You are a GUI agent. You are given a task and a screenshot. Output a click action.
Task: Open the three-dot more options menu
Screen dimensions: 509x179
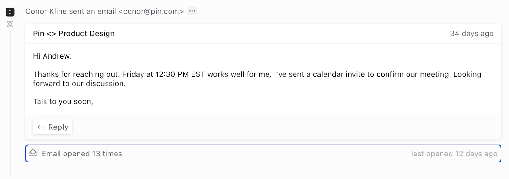pos(192,11)
